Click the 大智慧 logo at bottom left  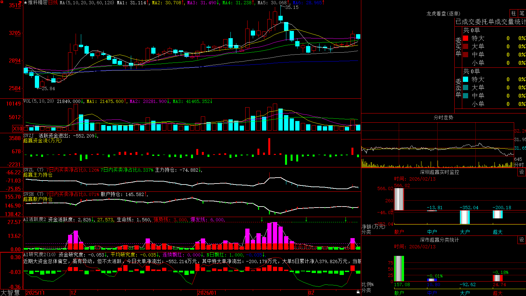point(10,292)
